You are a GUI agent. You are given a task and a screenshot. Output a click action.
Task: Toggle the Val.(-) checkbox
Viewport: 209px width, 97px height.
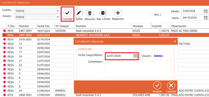point(151,15)
